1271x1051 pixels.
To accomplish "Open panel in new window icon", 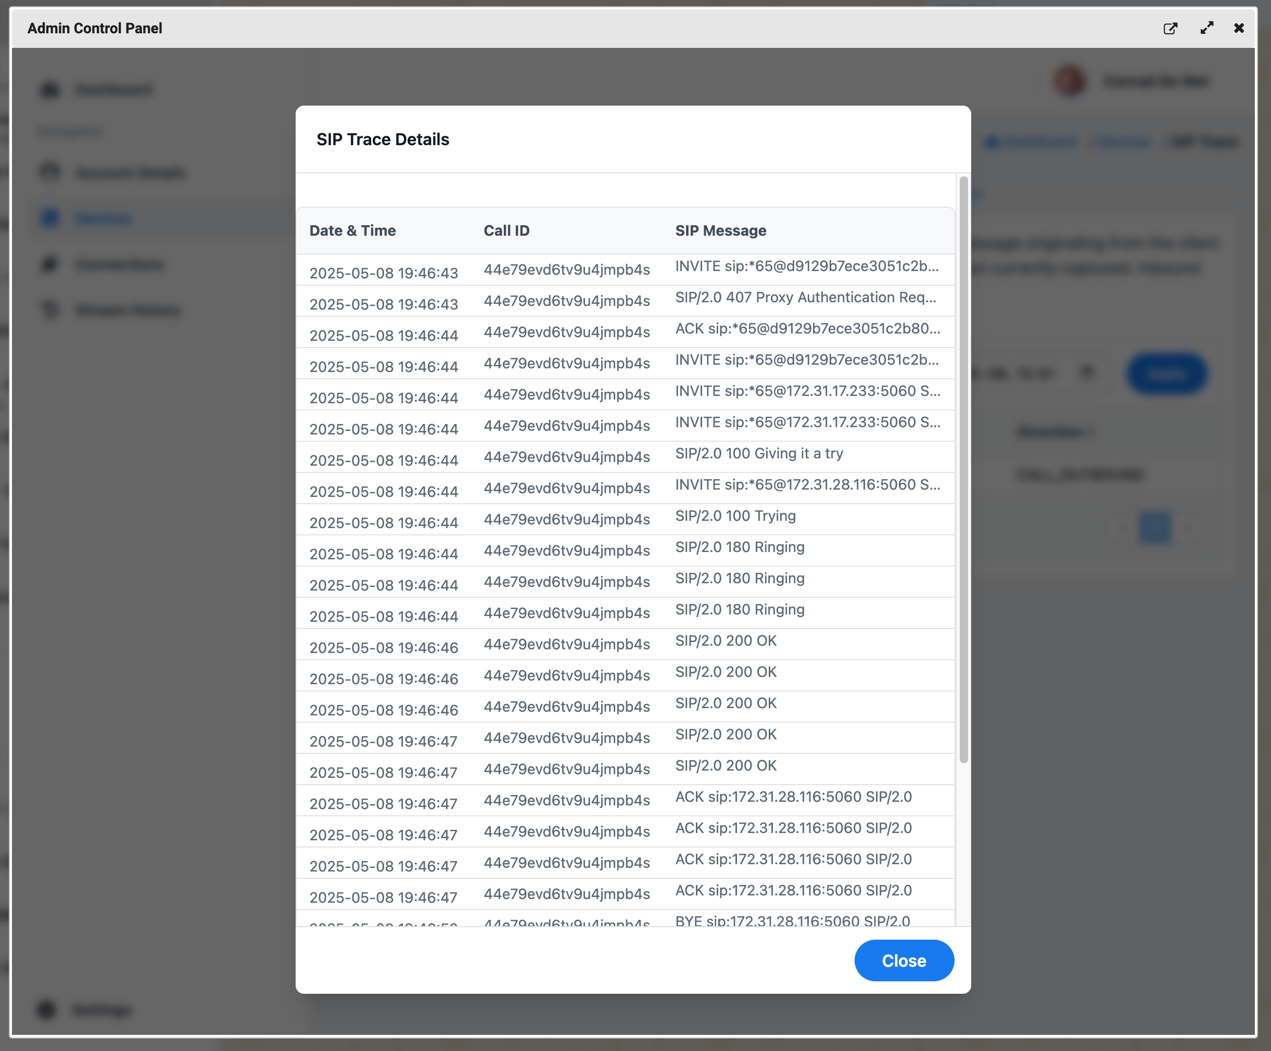I will point(1170,29).
